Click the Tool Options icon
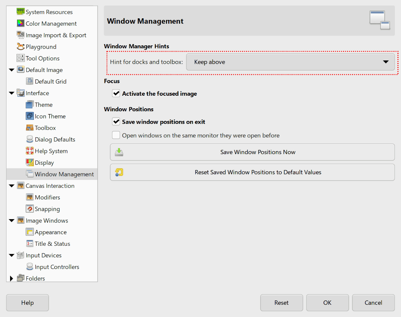Screen dimensions: 401x317 [x=21, y=58]
